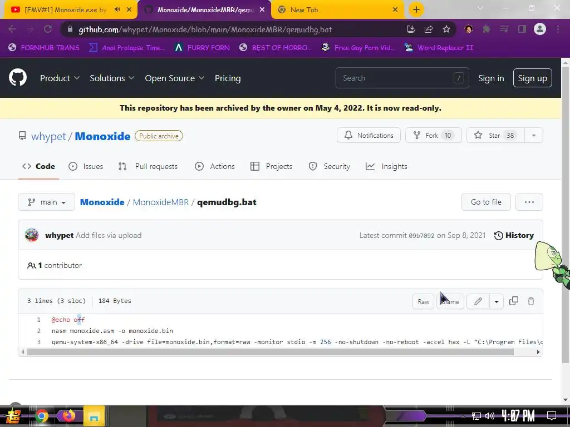Click the page vertical scrollbar
This screenshot has width=570, height=427.
566,214
